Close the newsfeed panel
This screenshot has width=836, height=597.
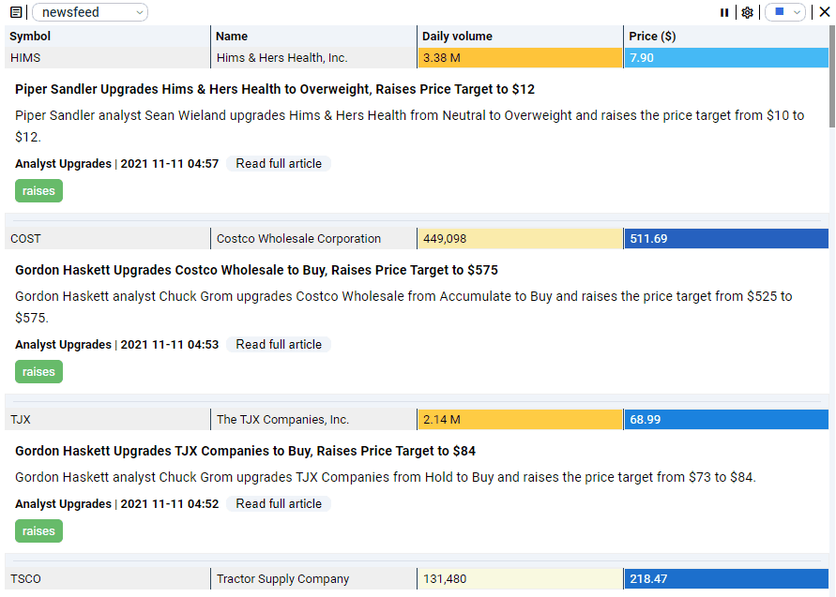tap(825, 11)
